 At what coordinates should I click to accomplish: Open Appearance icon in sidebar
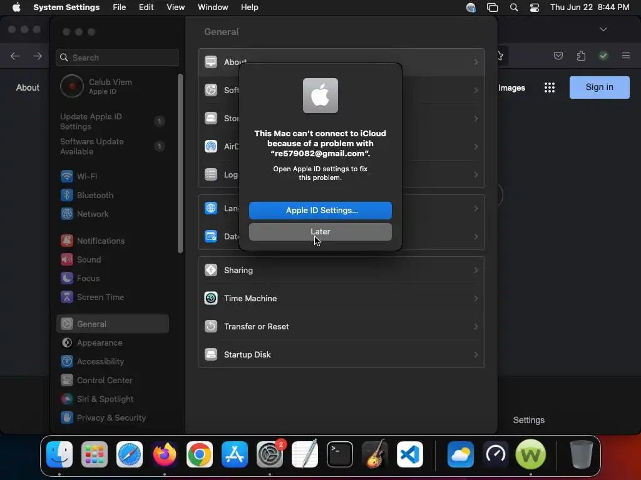[66, 343]
